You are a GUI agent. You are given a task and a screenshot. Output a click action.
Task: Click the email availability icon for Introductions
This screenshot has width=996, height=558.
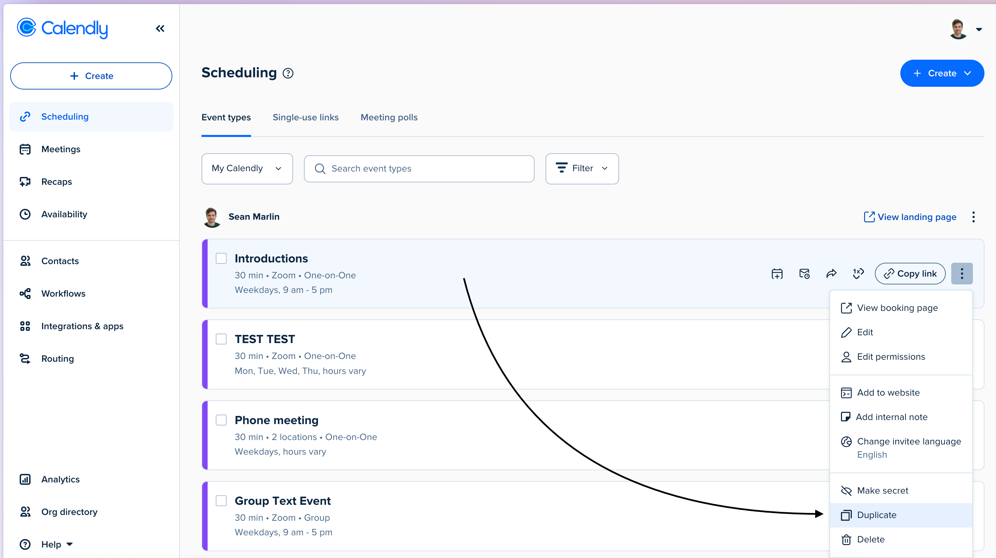point(804,274)
